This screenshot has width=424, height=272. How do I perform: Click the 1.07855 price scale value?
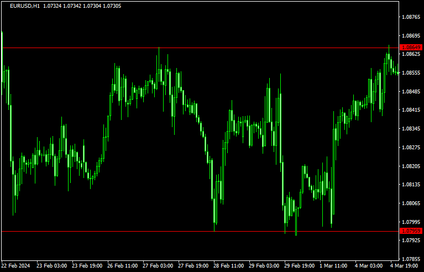tap(412, 259)
